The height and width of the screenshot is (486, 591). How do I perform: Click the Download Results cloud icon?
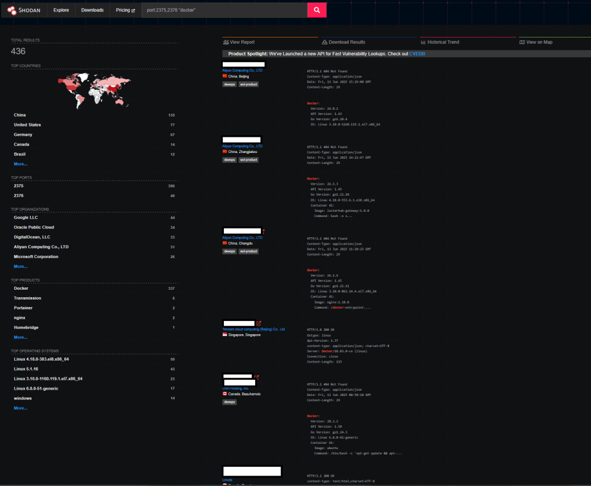324,42
